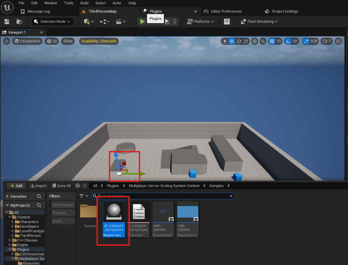Select the translate gizmo tool in viewport
348x265 pixels.
coord(232,41)
